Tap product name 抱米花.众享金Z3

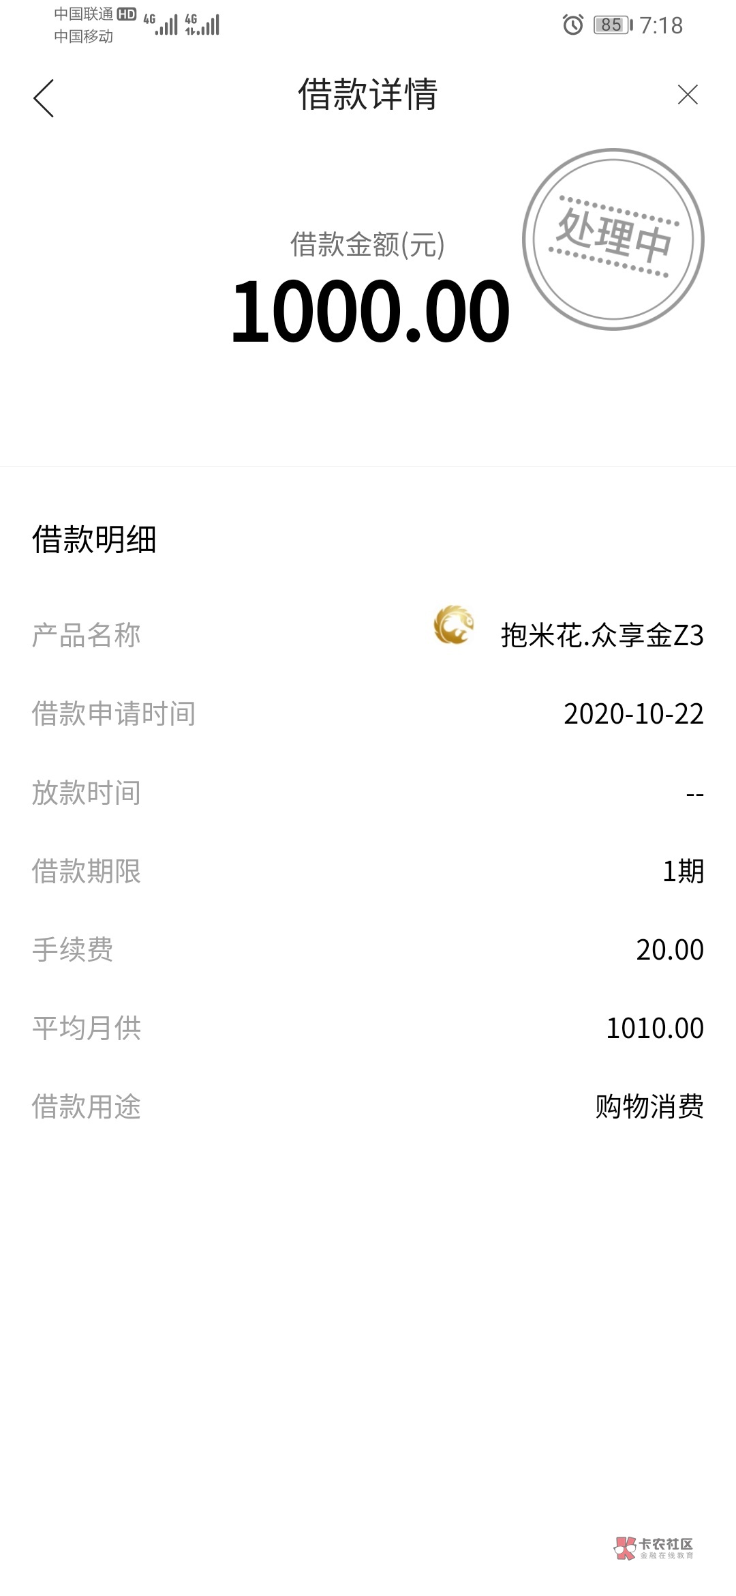tap(602, 636)
